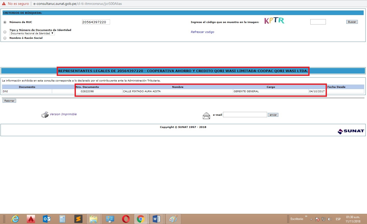Image resolution: width=367 pixels, height=224 pixels.
Task: Open the red AutoCAD taskbar icon
Action: point(31,219)
